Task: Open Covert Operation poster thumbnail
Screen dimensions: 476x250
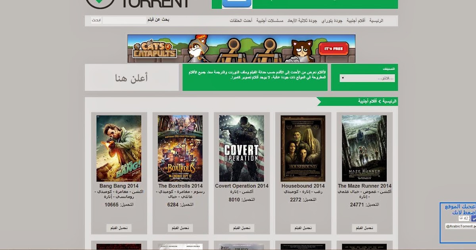Action: (242, 148)
